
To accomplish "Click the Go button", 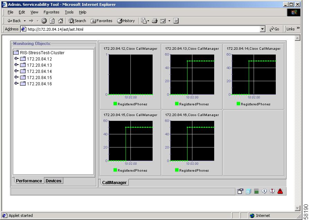I will tap(274, 29).
